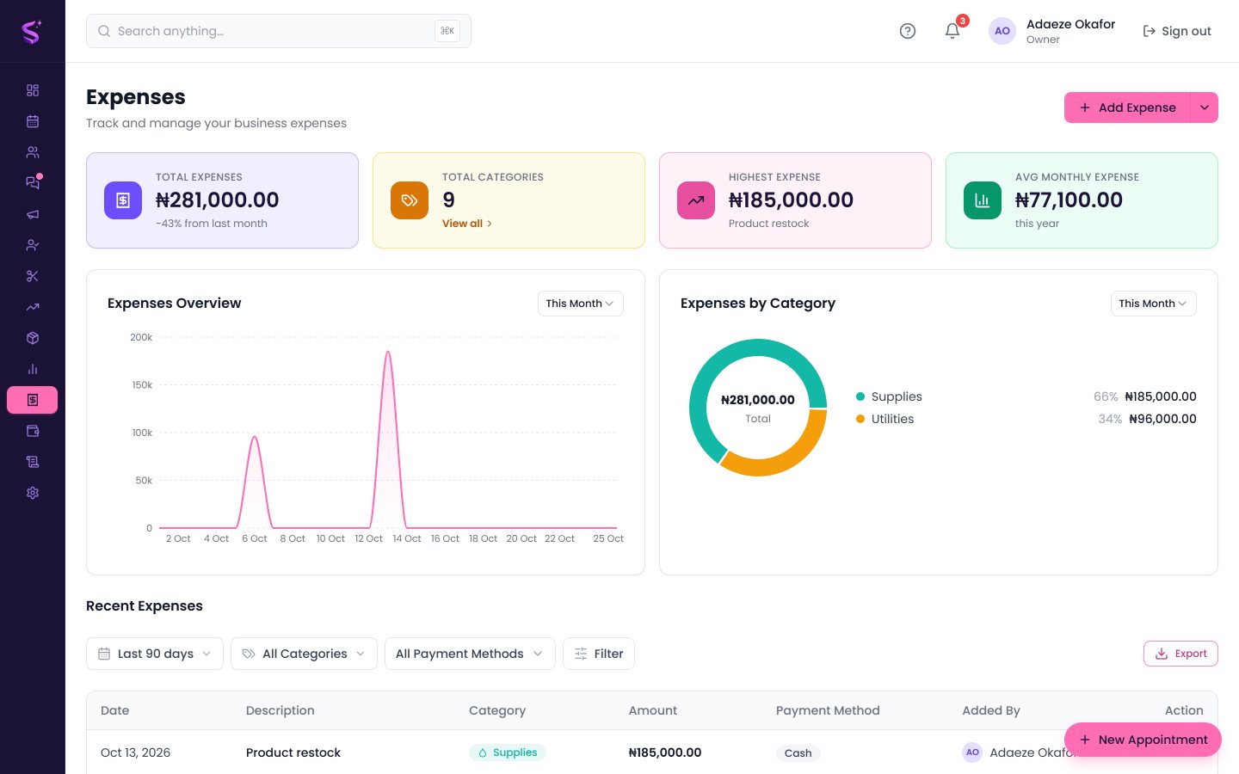Open the scroll document icon in sidebar
Screen dimensions: 1239x774
coord(33,462)
